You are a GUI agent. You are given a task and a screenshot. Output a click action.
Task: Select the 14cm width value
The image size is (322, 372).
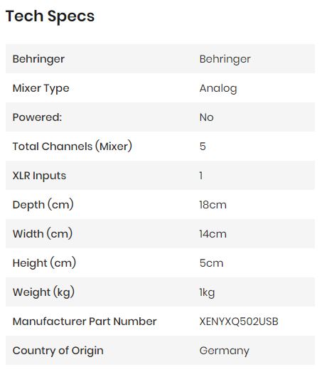click(x=213, y=234)
